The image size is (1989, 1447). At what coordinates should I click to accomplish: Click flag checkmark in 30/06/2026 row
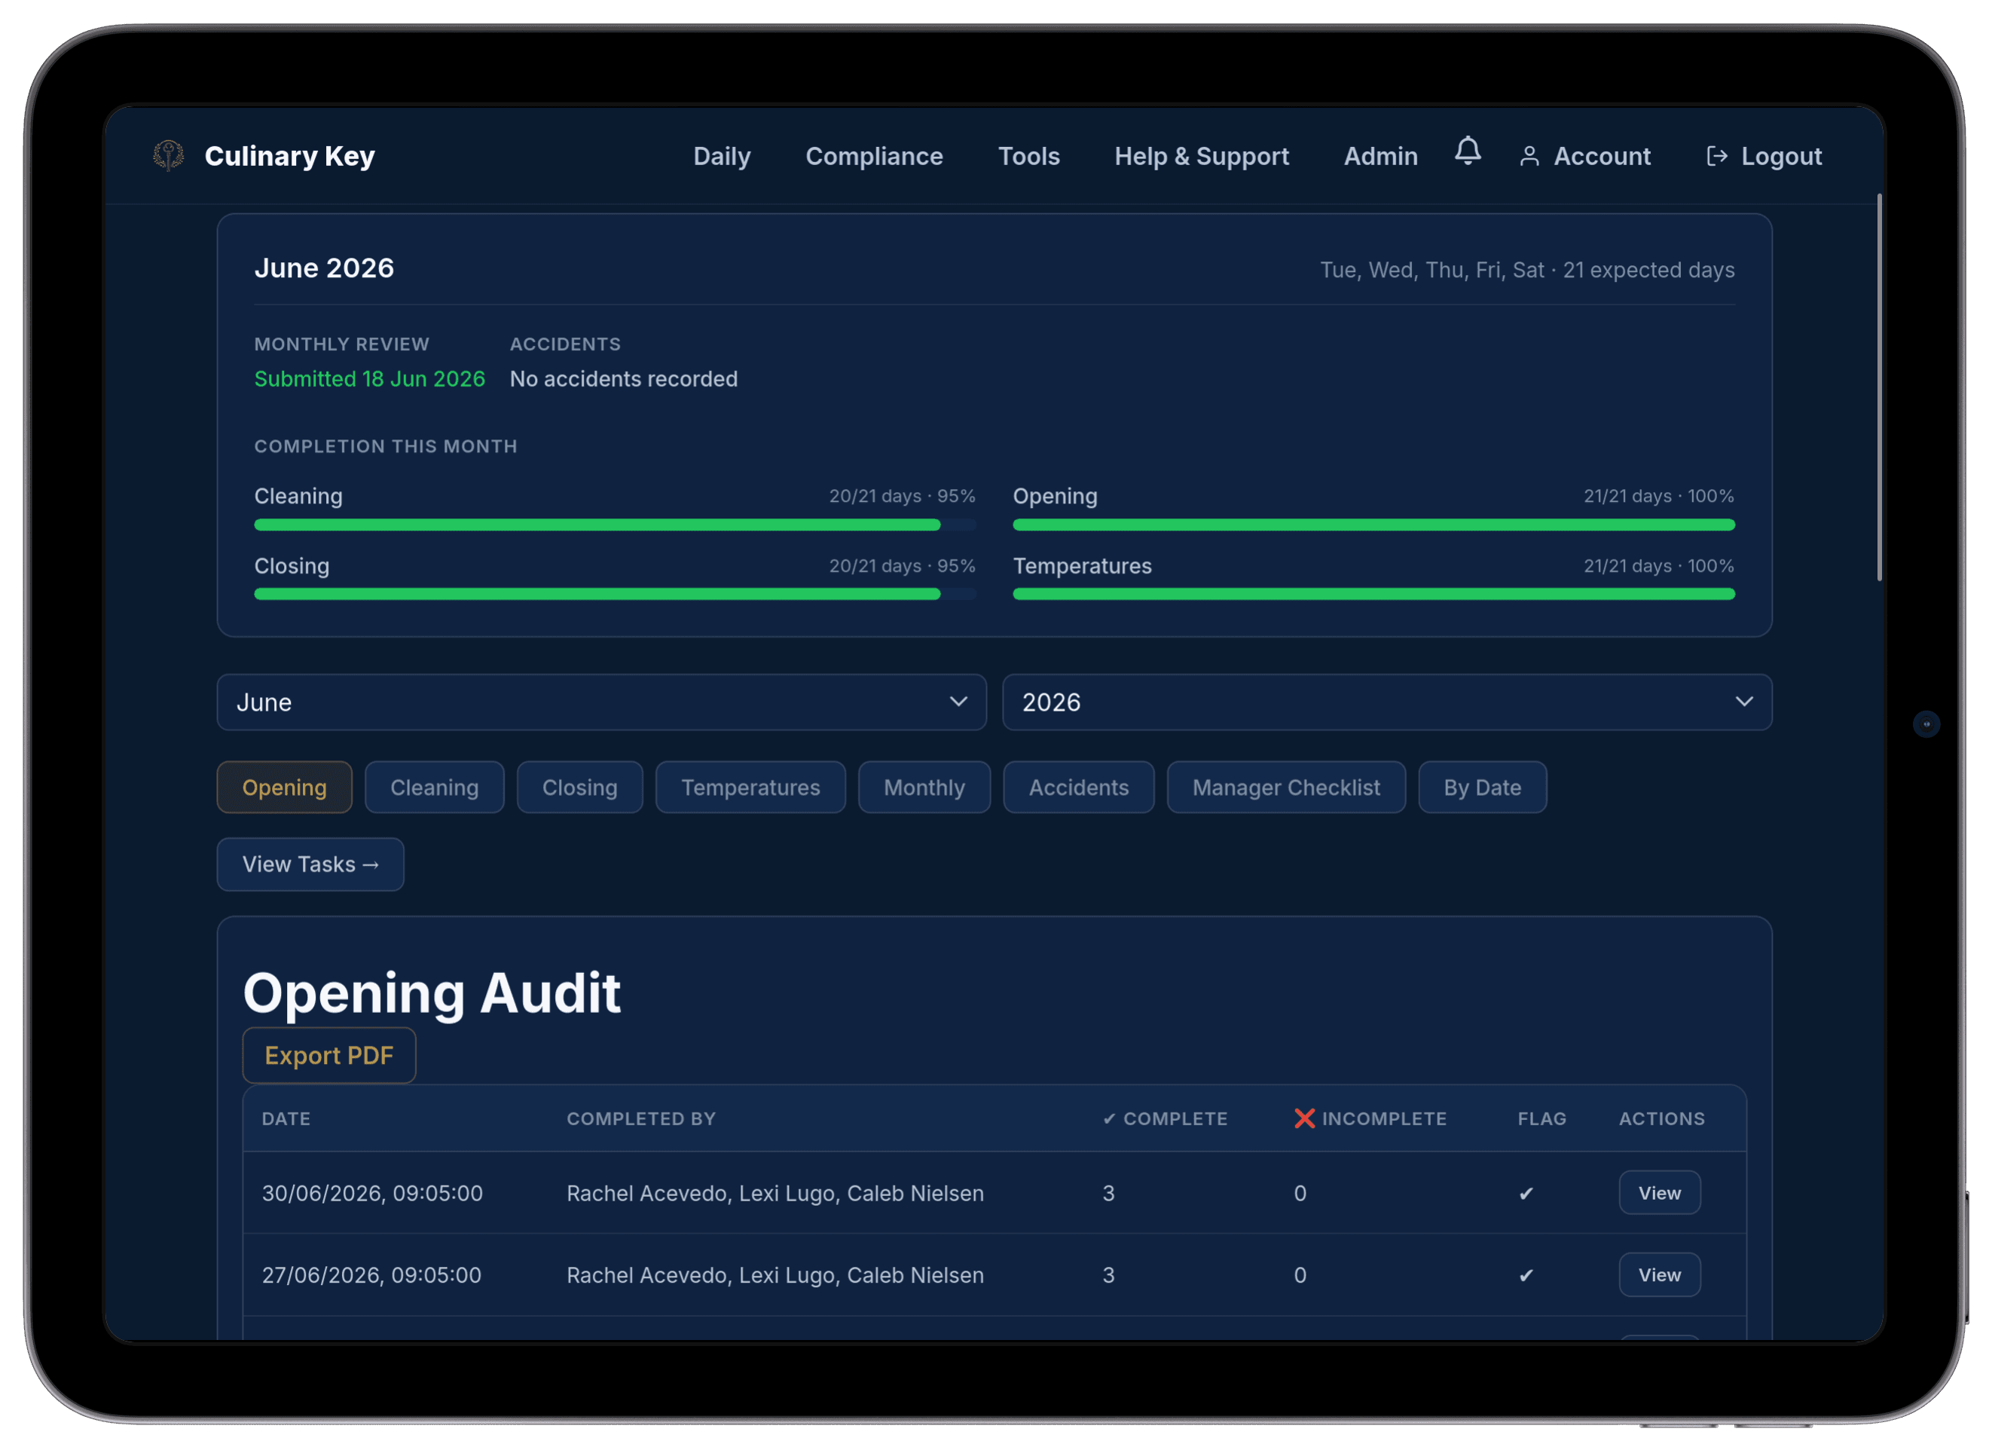pyautogui.click(x=1526, y=1194)
